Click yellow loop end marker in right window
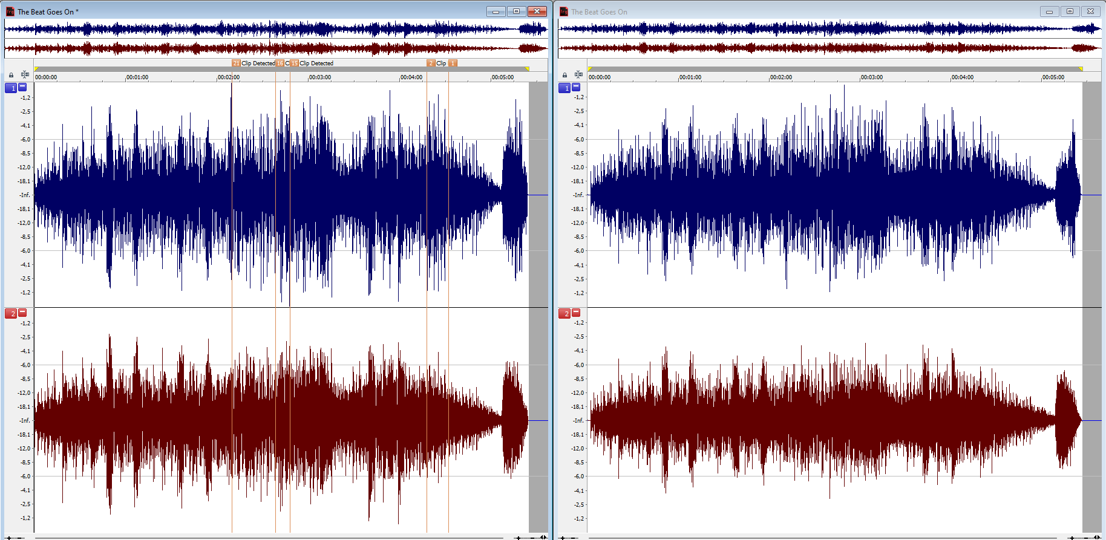The image size is (1106, 540). point(1081,69)
